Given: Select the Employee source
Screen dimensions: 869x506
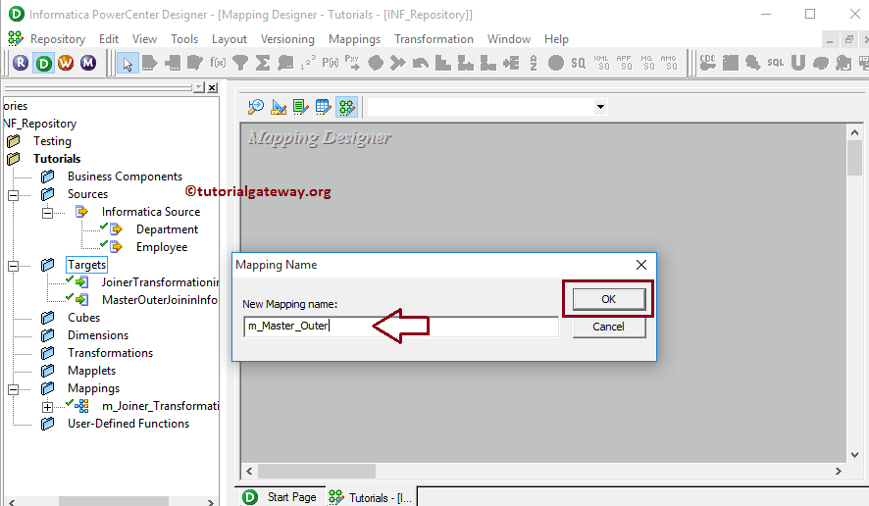Looking at the screenshot, I should [162, 247].
